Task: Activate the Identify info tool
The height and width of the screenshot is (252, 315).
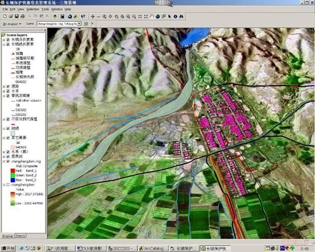Action: coord(175,16)
